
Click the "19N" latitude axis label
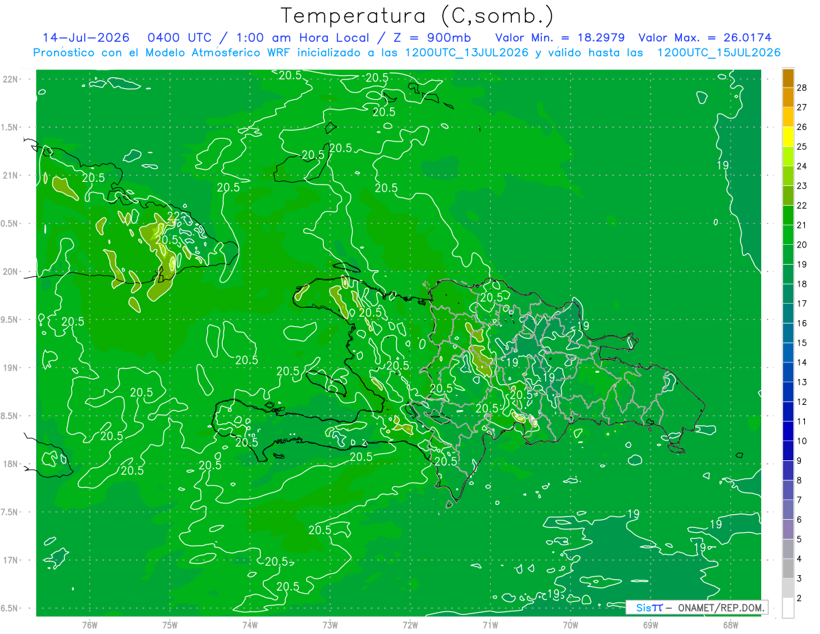click(10, 368)
